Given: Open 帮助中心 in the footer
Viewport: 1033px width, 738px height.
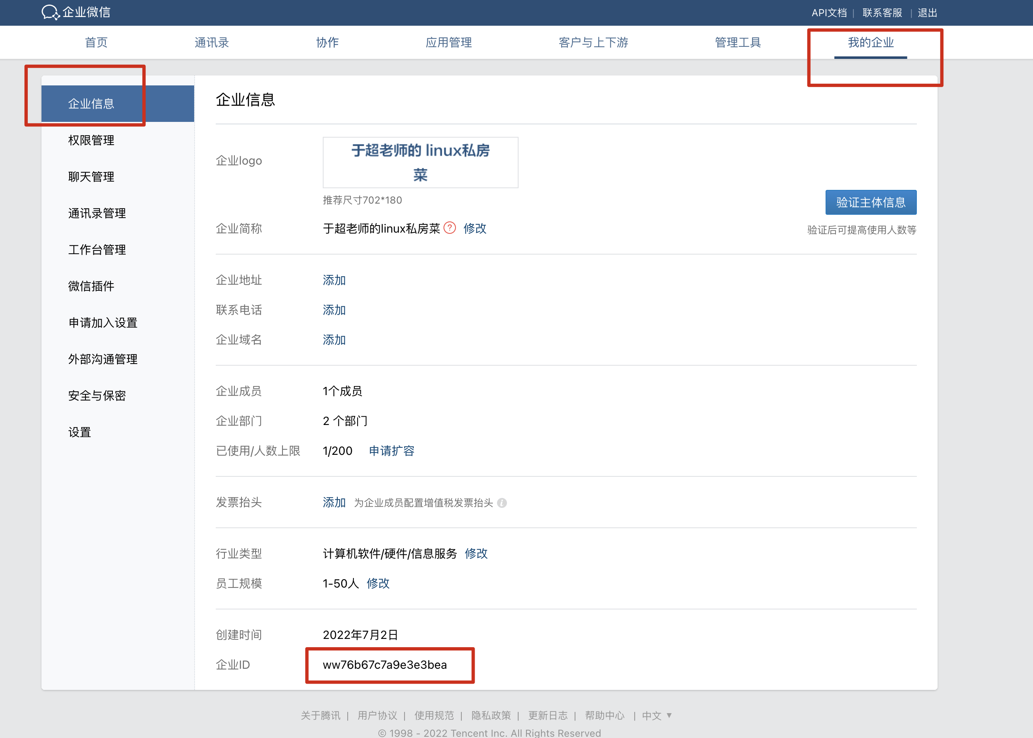Looking at the screenshot, I should point(604,715).
